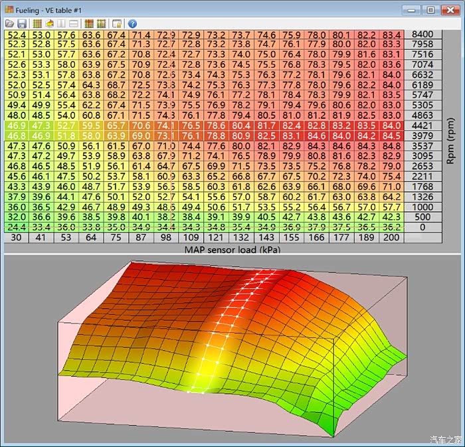
Task: Toggle the 3D surface view icon
Action: click(49, 23)
